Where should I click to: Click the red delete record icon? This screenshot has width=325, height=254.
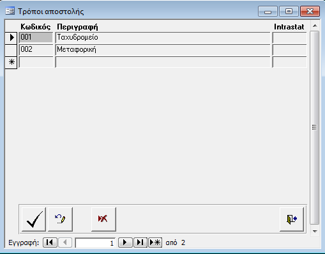(103, 219)
